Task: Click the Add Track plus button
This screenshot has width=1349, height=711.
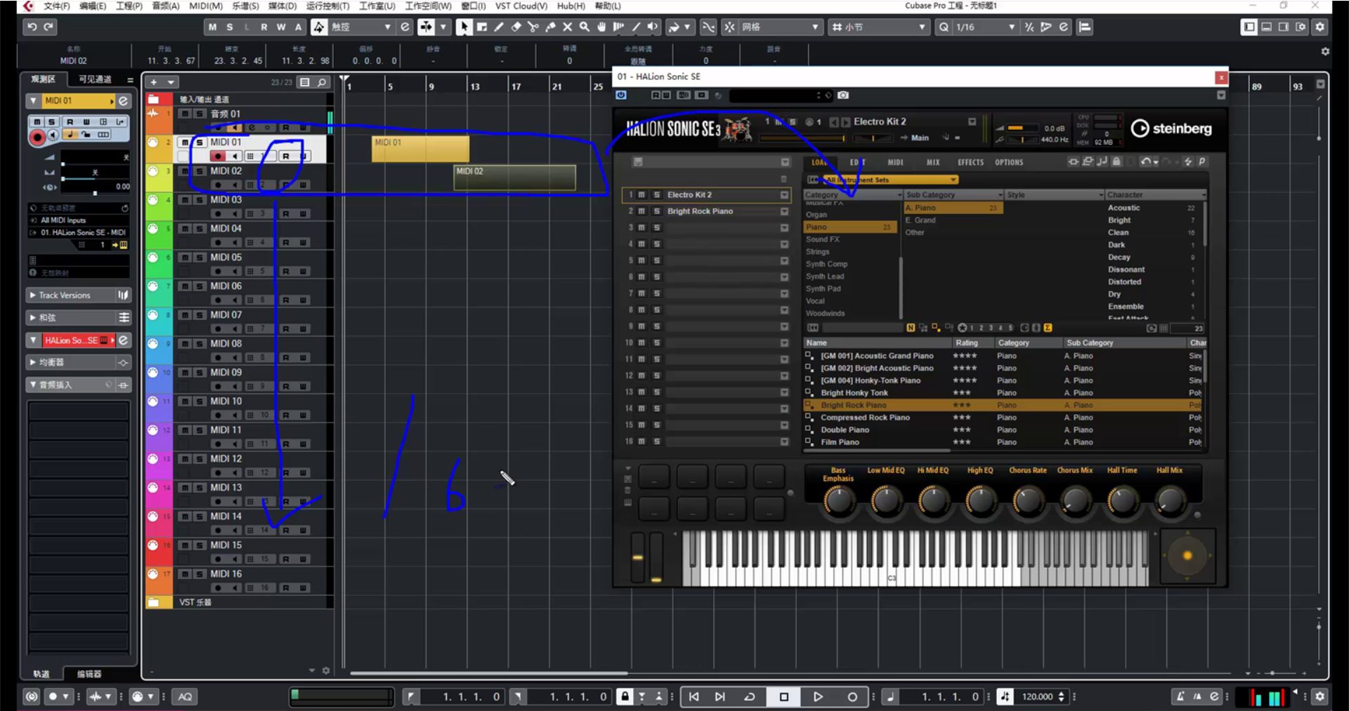Action: 154,82
